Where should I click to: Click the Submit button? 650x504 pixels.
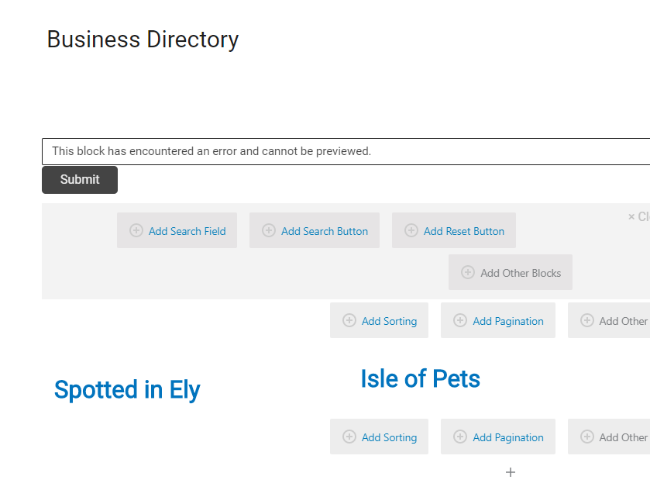click(x=80, y=180)
